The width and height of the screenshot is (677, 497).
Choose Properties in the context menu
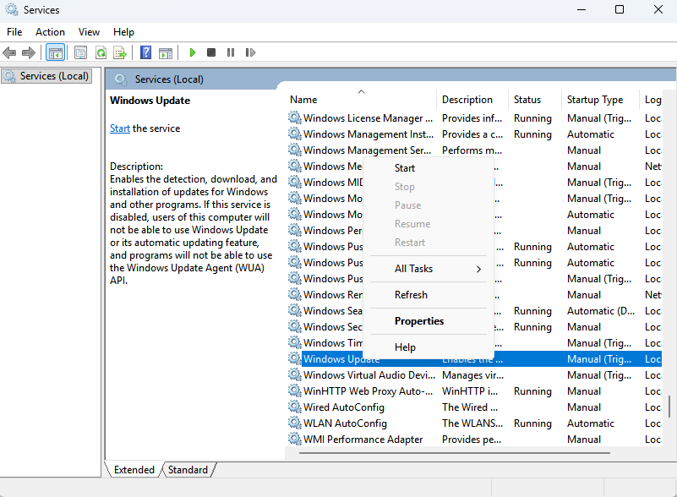tap(419, 321)
